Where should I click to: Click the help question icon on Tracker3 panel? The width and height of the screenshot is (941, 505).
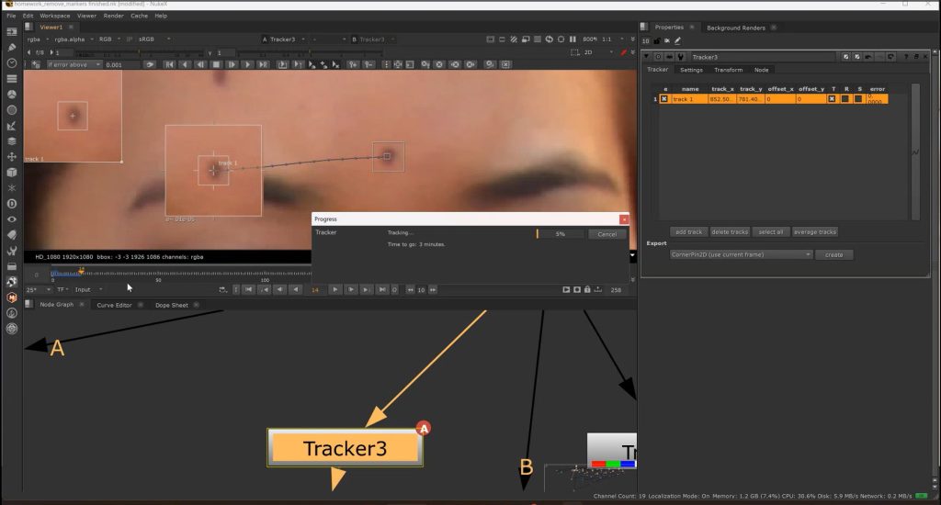tap(905, 57)
